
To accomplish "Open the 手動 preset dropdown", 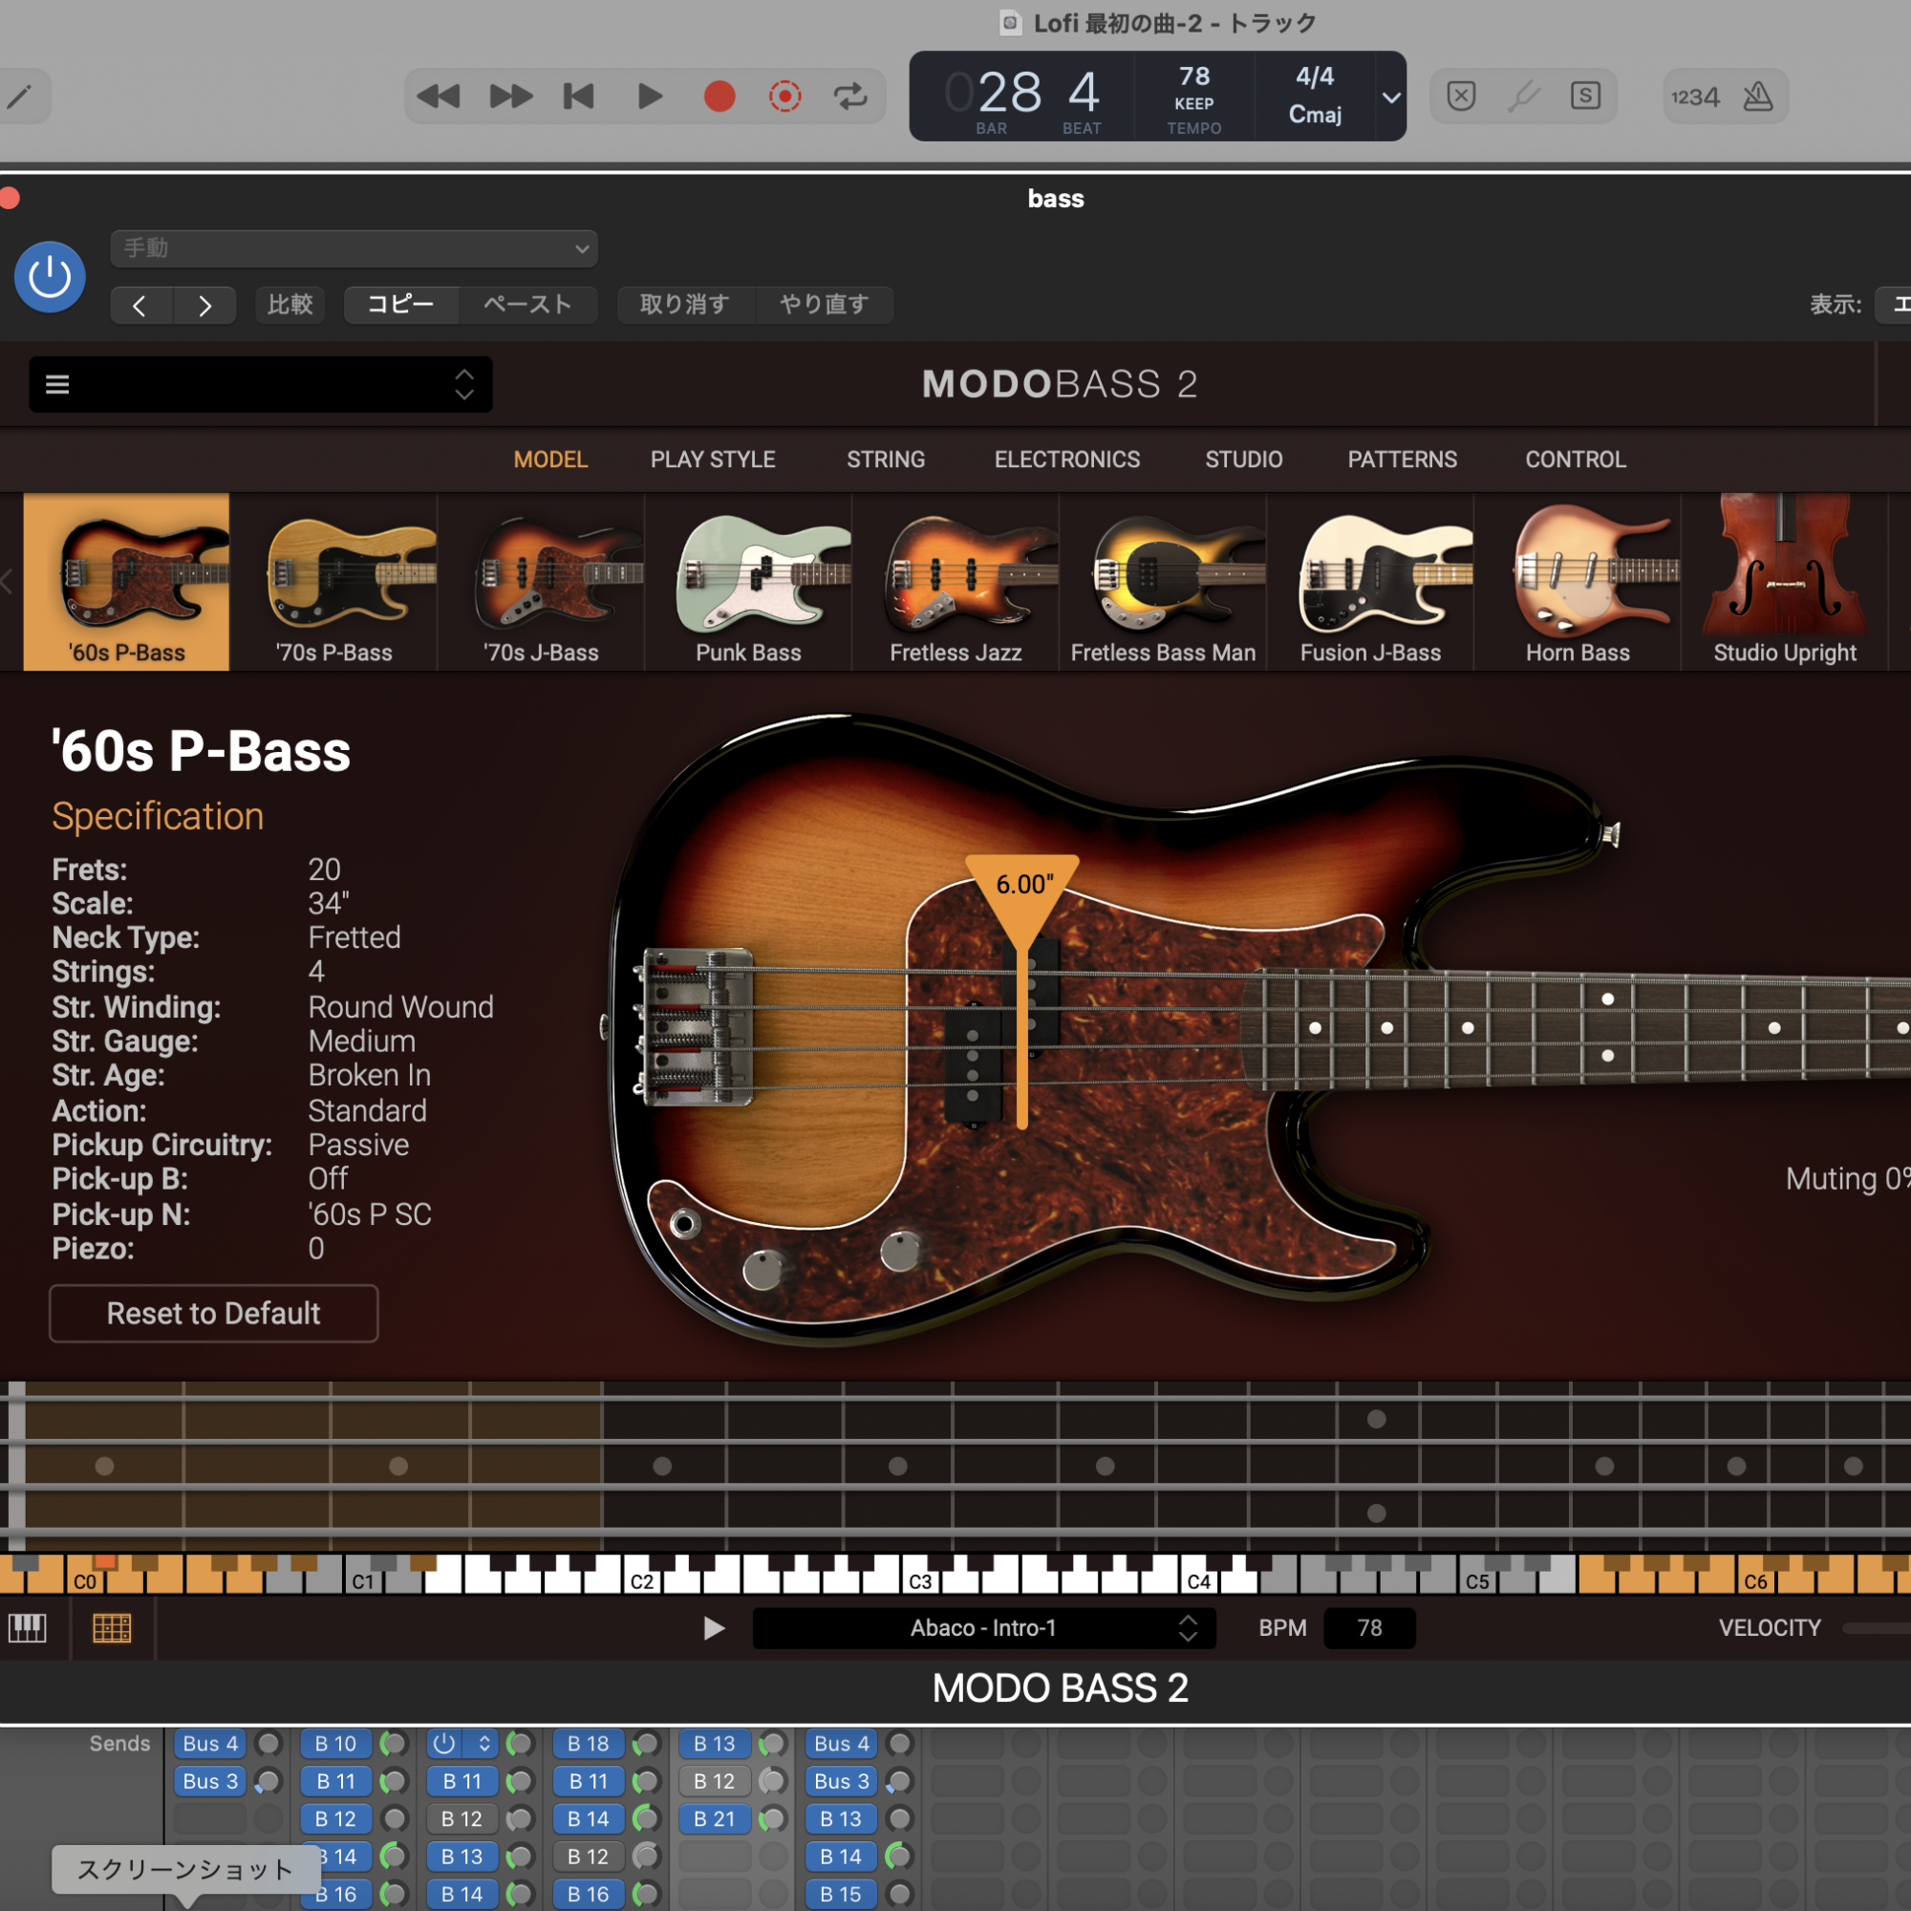I will (x=354, y=248).
